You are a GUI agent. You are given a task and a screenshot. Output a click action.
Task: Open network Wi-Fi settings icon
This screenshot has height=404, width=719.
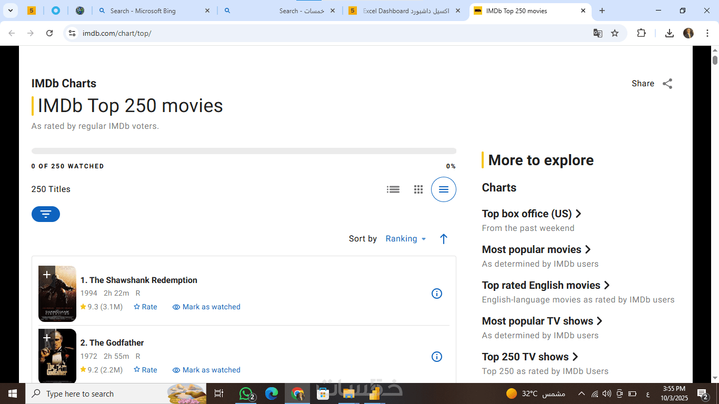(x=595, y=393)
